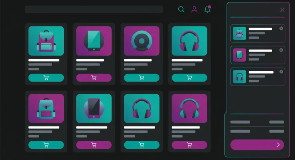Screen dimensions: 295x160
Task: Close the cart side panel
Action: click(282, 10)
